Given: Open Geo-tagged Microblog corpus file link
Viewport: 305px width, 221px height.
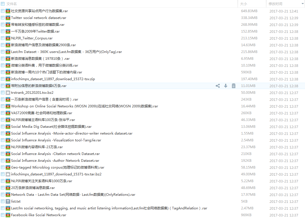Looking at the screenshot, I should pos(57,167).
